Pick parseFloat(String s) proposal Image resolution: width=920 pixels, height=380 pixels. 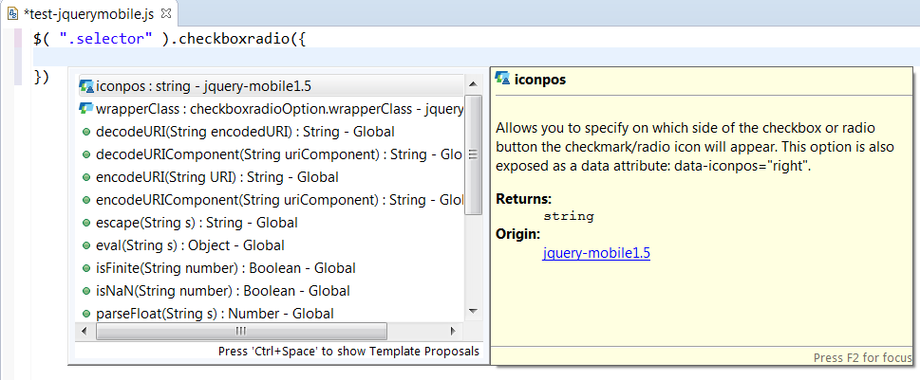pyautogui.click(x=272, y=314)
